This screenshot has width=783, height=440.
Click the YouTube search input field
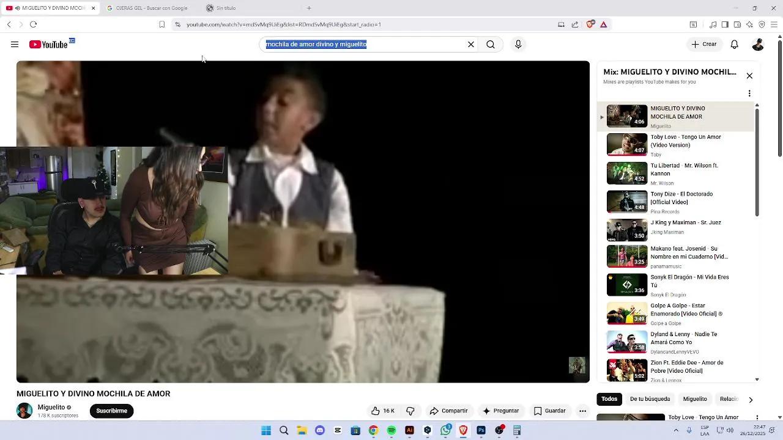364,45
